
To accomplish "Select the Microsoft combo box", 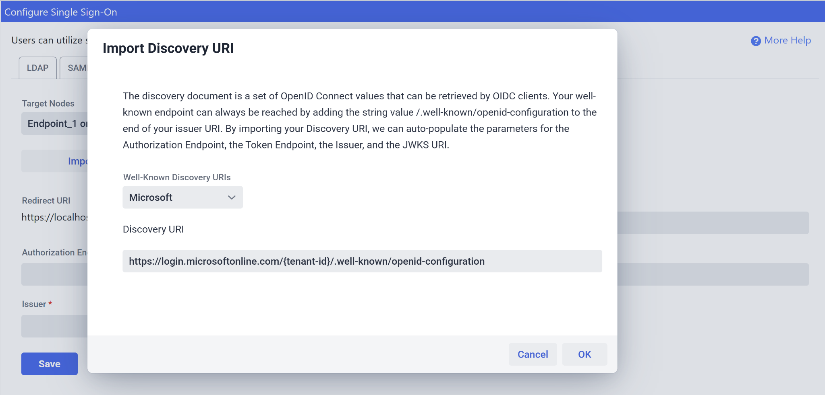I will pos(182,197).
